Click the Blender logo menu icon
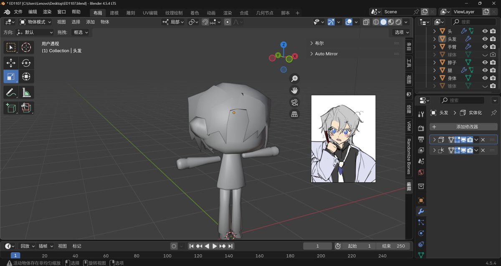 pos(7,13)
